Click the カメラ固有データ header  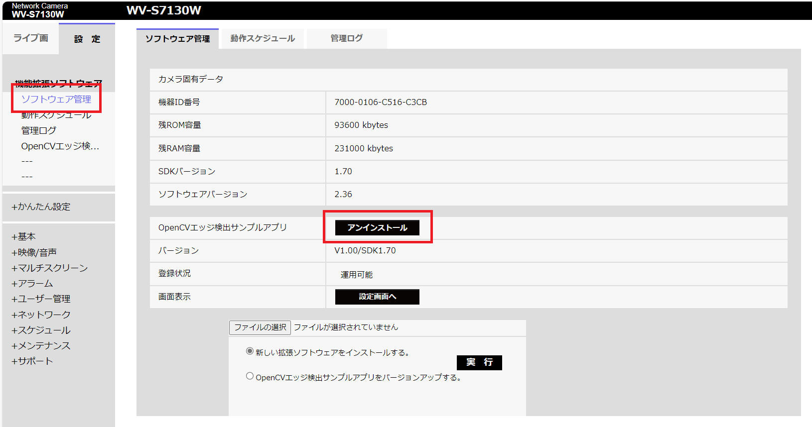pos(191,79)
